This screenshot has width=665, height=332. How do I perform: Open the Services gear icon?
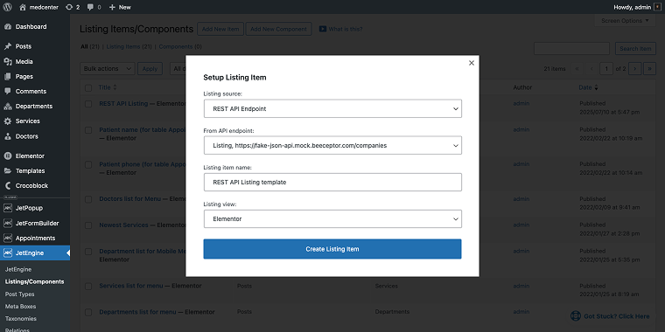point(8,121)
